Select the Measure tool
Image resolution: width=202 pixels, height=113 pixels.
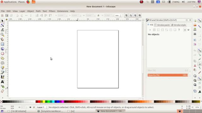(x=2, y=39)
